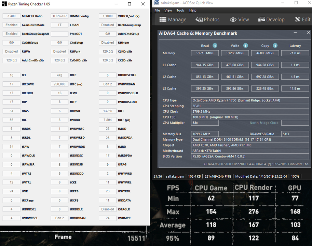Click the VDDCR_SoC voltage field
The image size is (312, 246).
point(108,16)
